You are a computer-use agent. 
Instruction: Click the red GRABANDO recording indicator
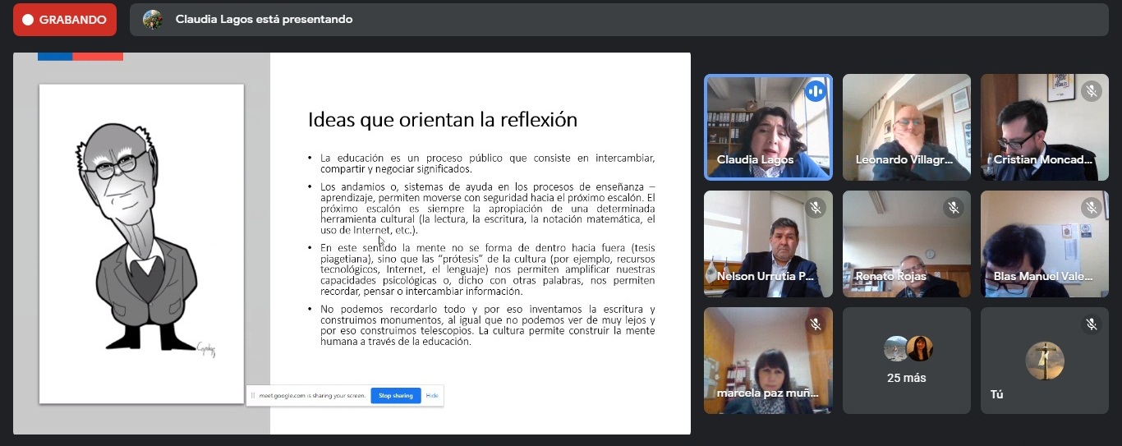click(x=64, y=20)
